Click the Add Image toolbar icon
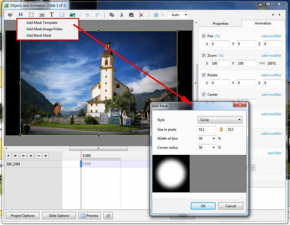Screen dimensions: 290x225 pos(72,15)
